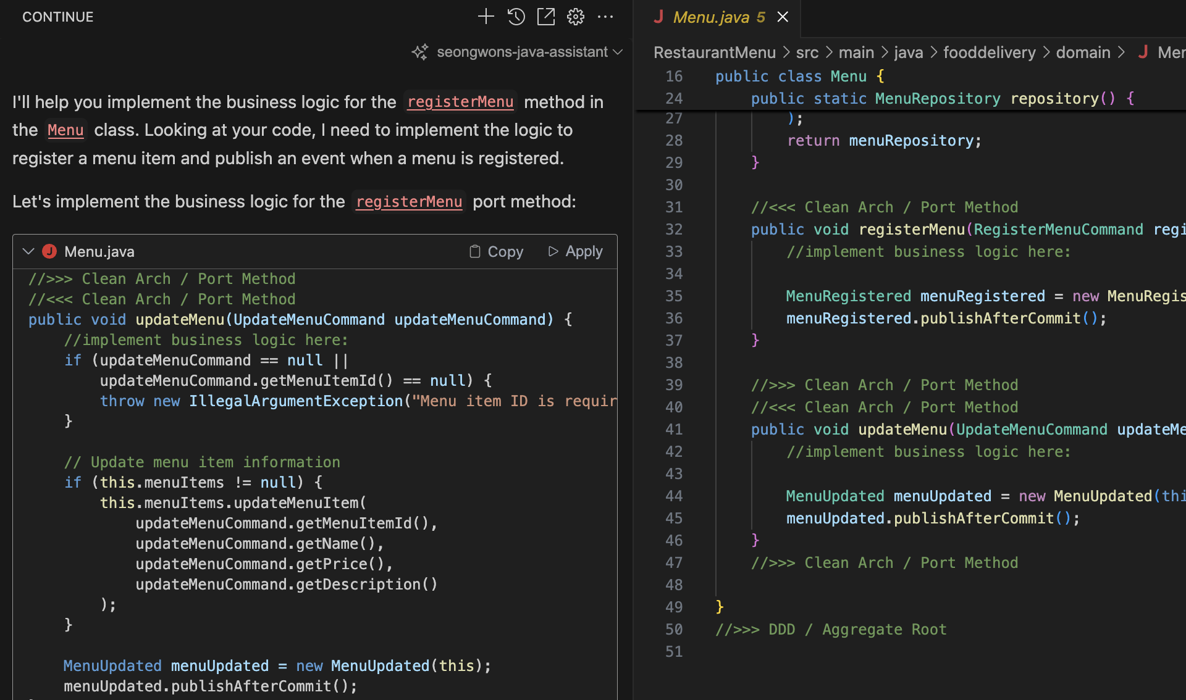Apply the suggested code to file
The width and height of the screenshot is (1186, 700).
click(575, 251)
